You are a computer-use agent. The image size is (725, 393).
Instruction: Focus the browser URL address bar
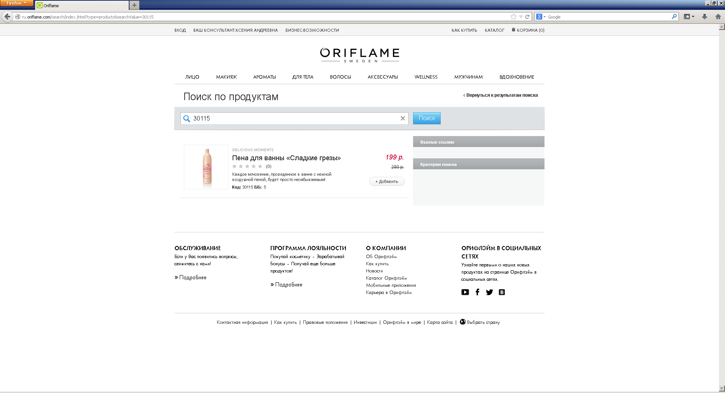click(x=264, y=17)
